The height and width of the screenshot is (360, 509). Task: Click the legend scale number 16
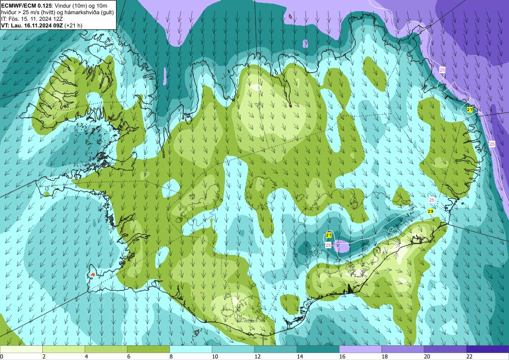coord(343,356)
